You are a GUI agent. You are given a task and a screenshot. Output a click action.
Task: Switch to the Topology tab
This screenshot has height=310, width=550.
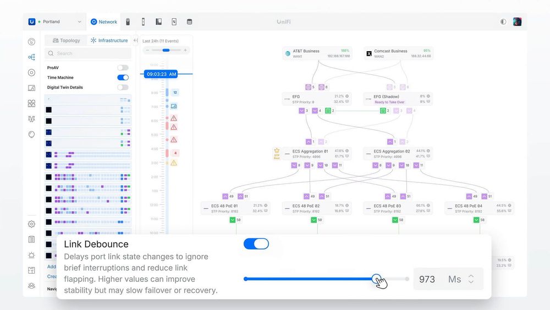pos(67,40)
